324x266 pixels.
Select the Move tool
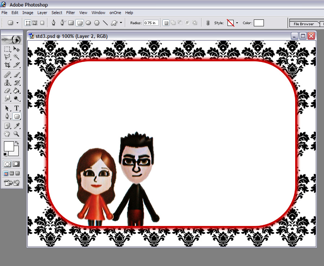pyautogui.click(x=16, y=49)
